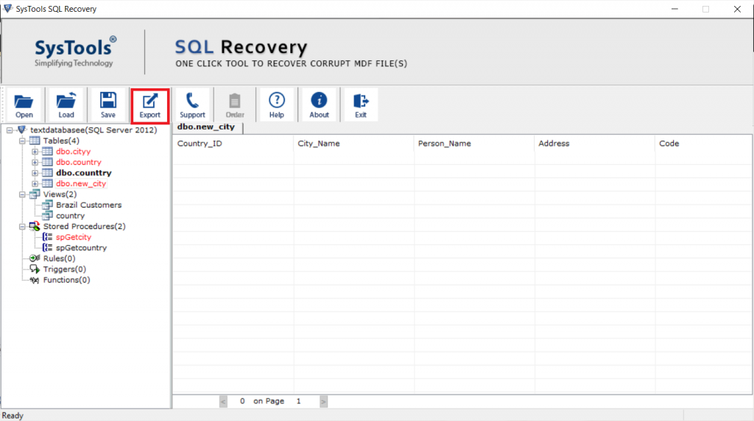The width and height of the screenshot is (754, 421).
Task: Click the table icon next to dbo.cityy
Action: 47,152
